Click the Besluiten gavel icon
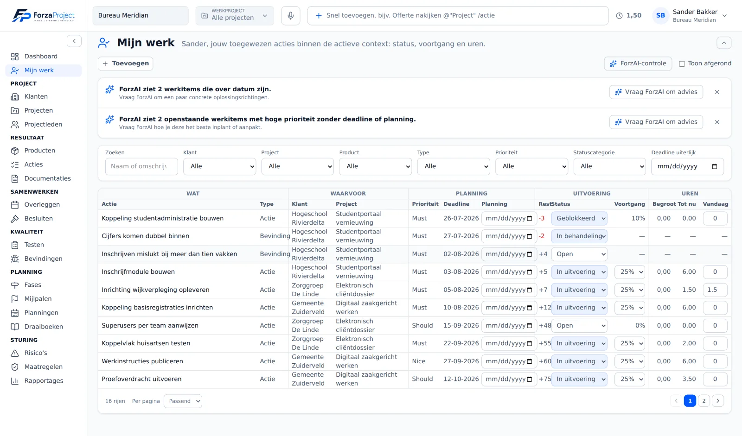Viewport: 742px width, 436px height. (15, 219)
